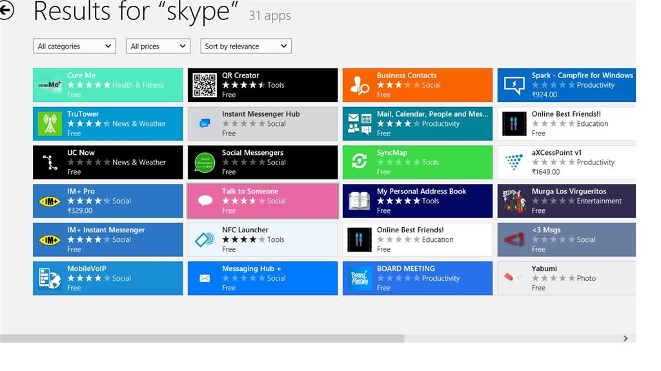Open the All prices dropdown
The height and width of the screenshot is (371, 661).
click(x=158, y=46)
